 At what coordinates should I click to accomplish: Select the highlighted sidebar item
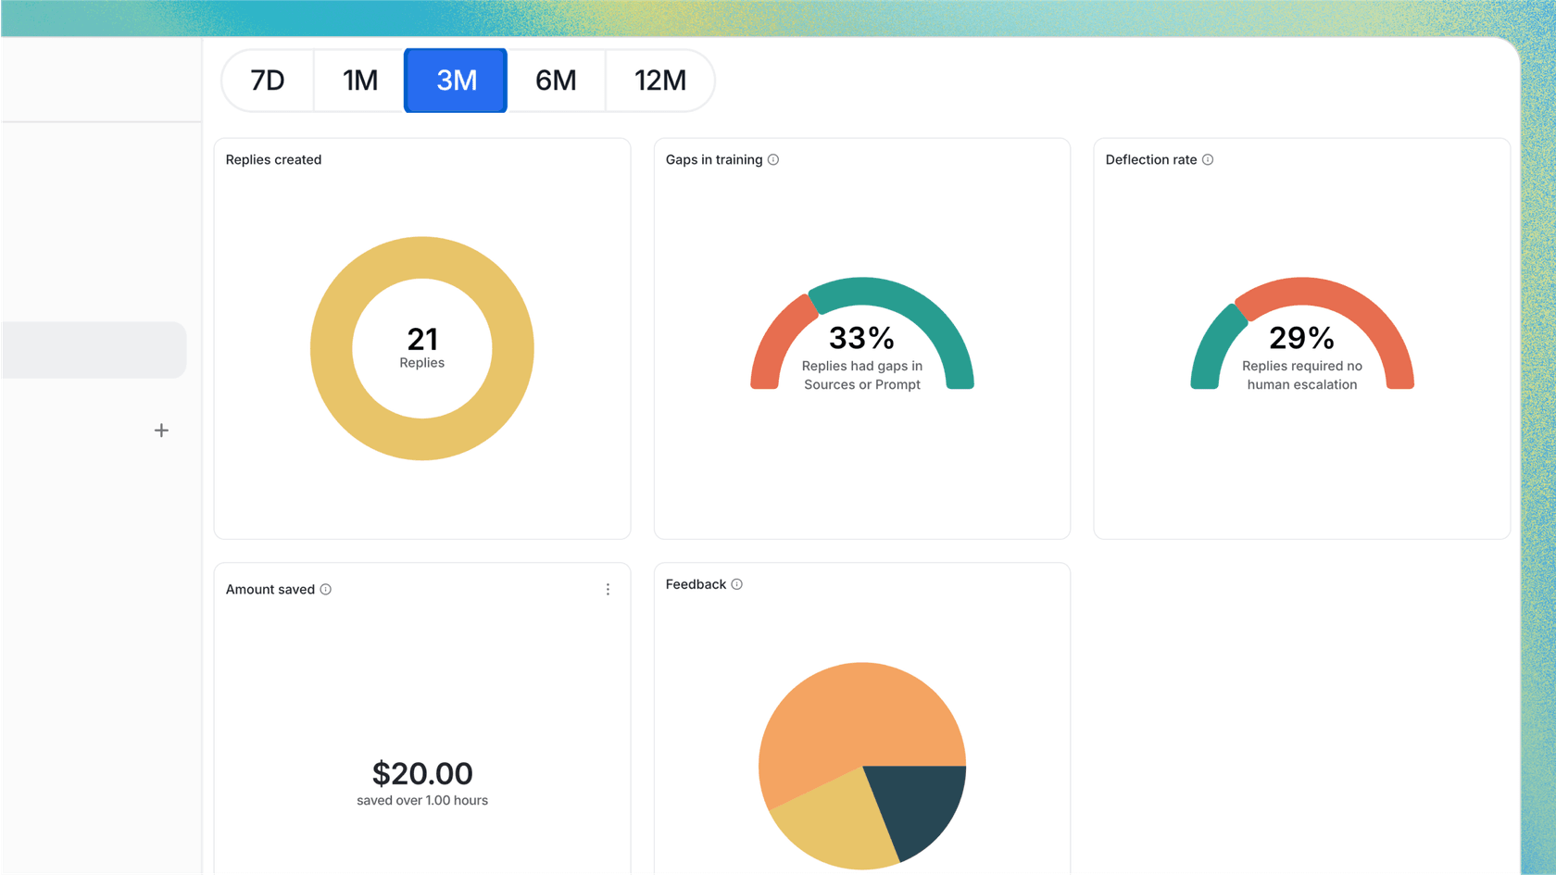pyautogui.click(x=94, y=350)
